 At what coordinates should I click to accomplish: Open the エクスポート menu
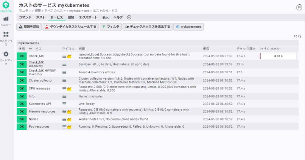click(88, 17)
